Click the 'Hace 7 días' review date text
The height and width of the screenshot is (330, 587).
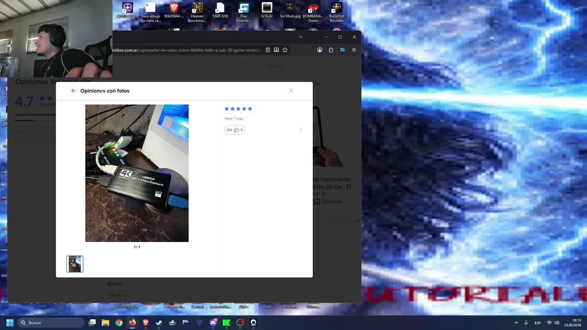233,119
